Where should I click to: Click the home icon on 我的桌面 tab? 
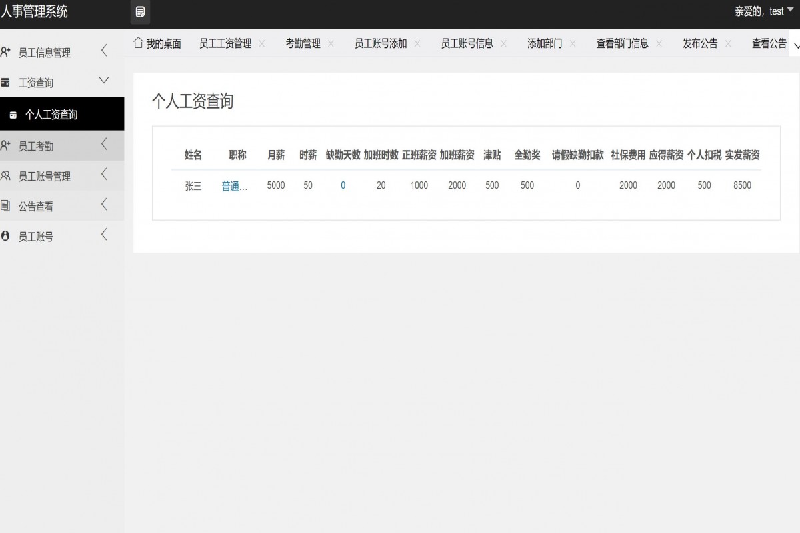pyautogui.click(x=137, y=42)
